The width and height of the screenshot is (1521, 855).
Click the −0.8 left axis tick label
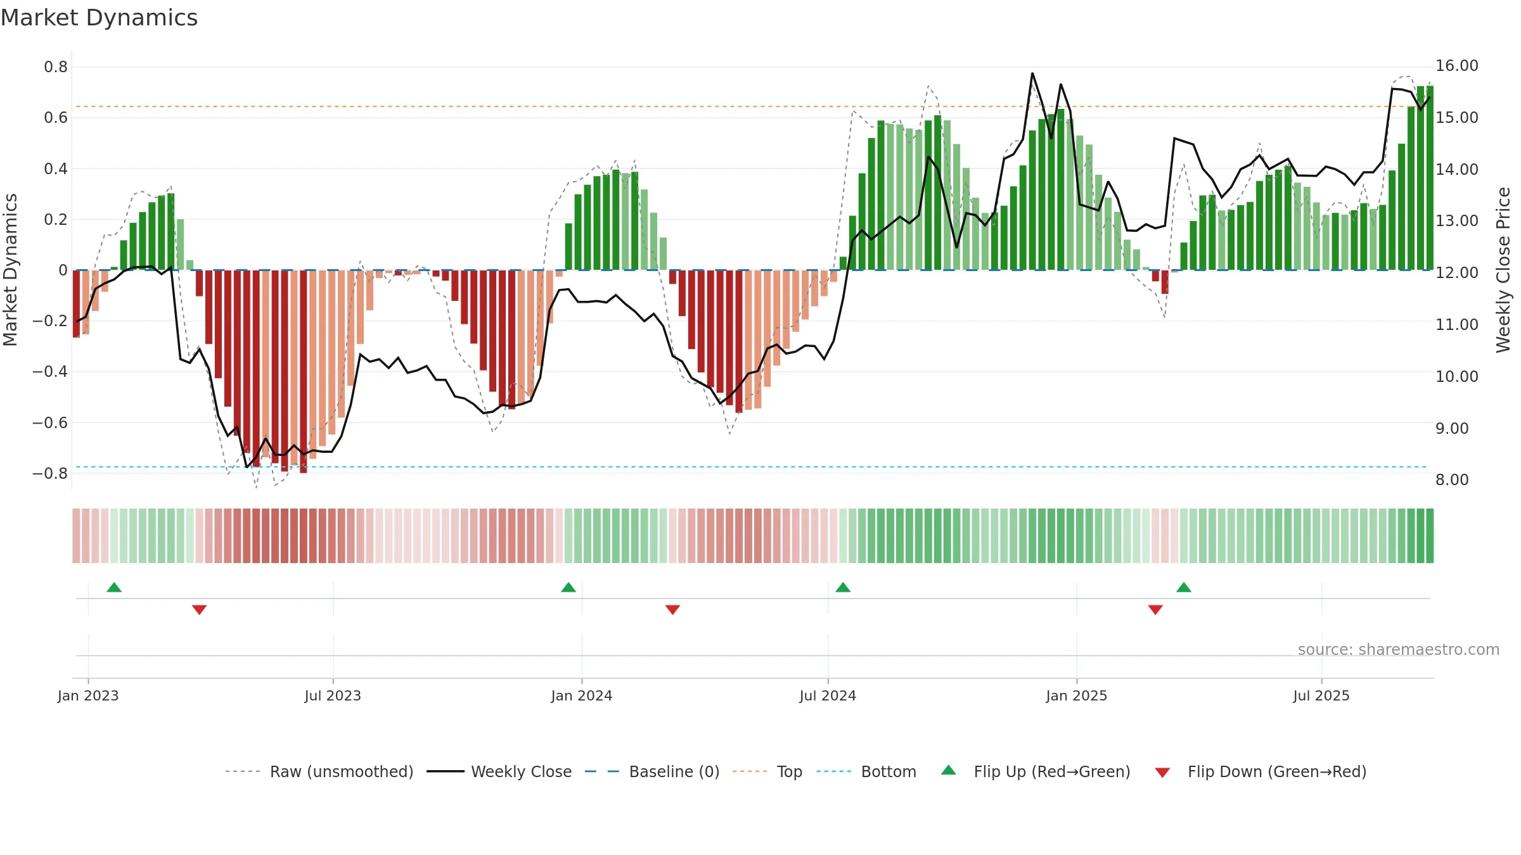tap(50, 473)
